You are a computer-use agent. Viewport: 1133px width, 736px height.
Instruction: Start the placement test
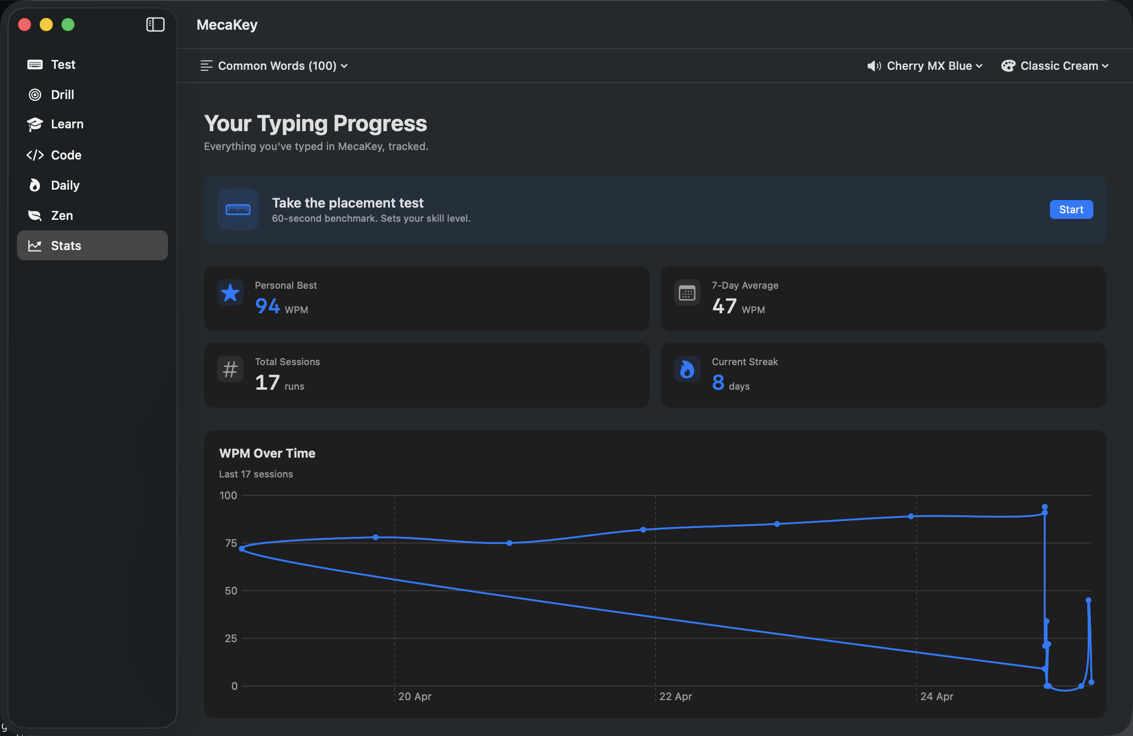(1071, 209)
